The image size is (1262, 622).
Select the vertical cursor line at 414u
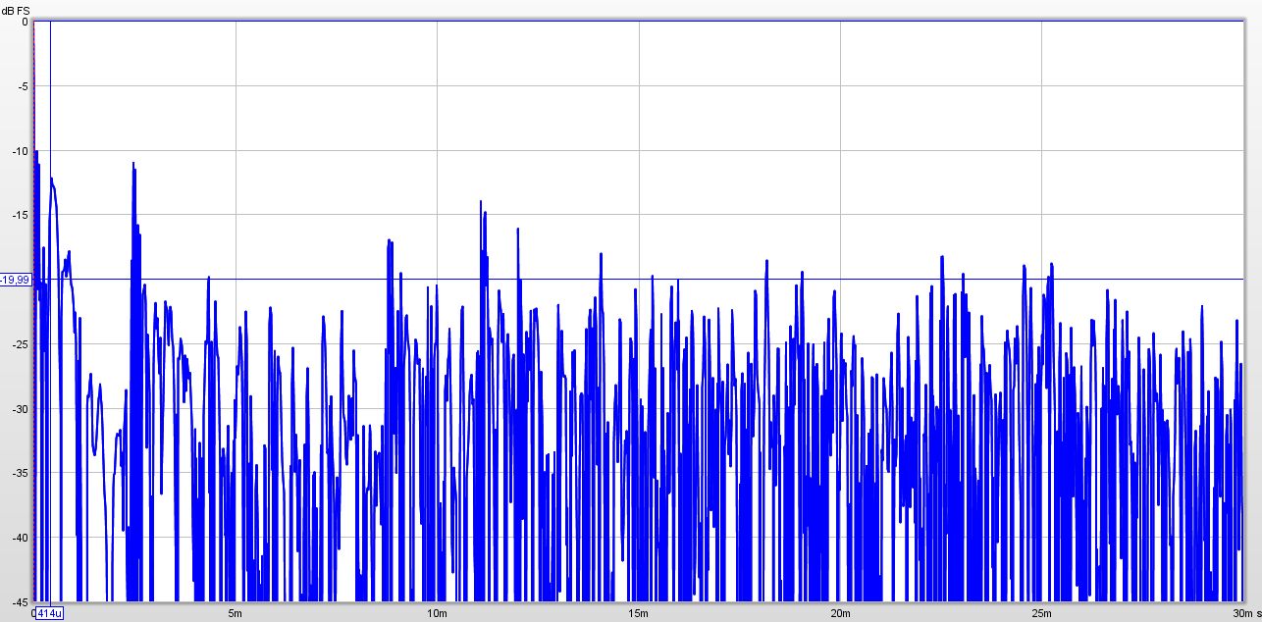click(50, 312)
